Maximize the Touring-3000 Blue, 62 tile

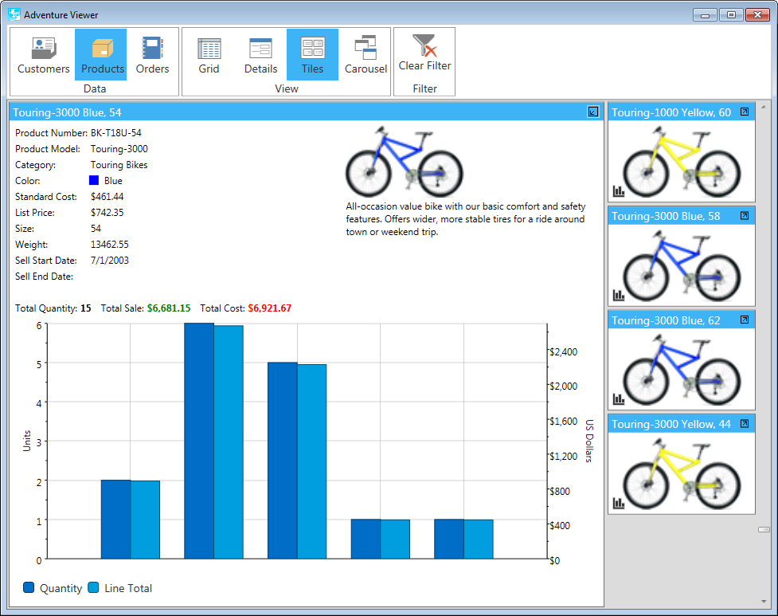coord(745,320)
